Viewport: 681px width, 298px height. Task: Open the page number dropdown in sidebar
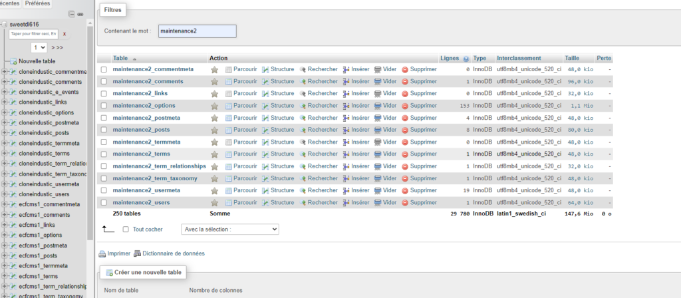(39, 48)
